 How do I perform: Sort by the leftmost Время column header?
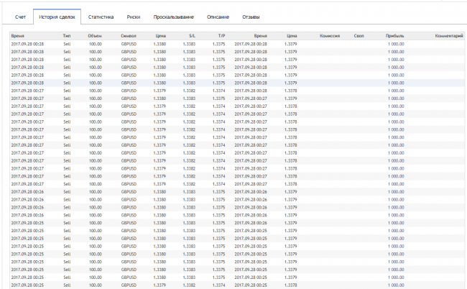pos(19,35)
